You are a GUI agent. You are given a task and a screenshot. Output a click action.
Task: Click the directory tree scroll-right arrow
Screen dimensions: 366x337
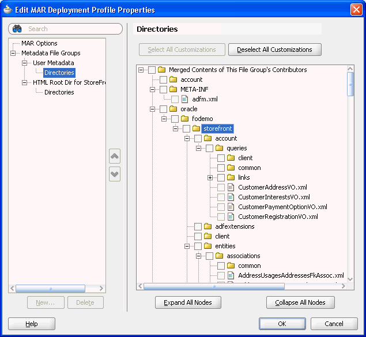(x=343, y=286)
